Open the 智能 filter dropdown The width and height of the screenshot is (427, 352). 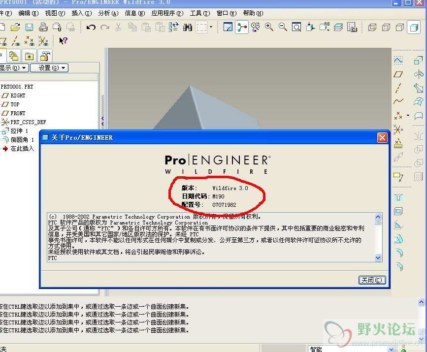(392, 349)
